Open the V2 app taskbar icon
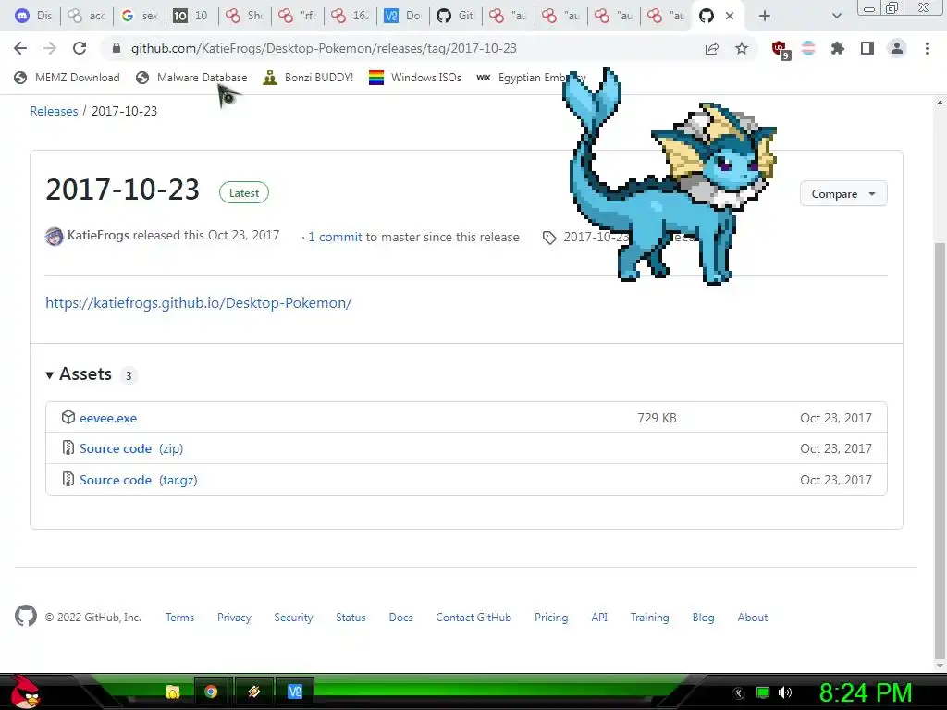Viewport: 947px width, 710px height. [x=295, y=692]
